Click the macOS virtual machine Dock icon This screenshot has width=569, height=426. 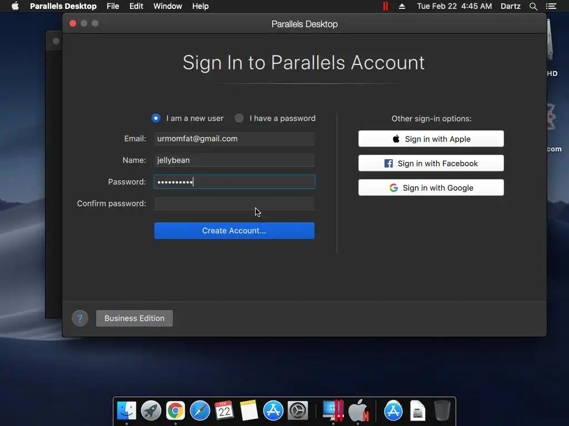[x=358, y=411]
